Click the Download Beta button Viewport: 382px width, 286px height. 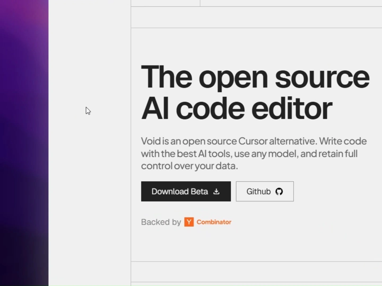click(x=186, y=191)
